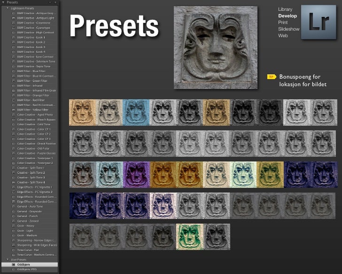Click the olive yellow-green face thumbnail
This screenshot has width=342, height=274.
coord(270,175)
